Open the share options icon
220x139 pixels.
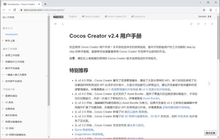pyautogui.click(x=212, y=24)
